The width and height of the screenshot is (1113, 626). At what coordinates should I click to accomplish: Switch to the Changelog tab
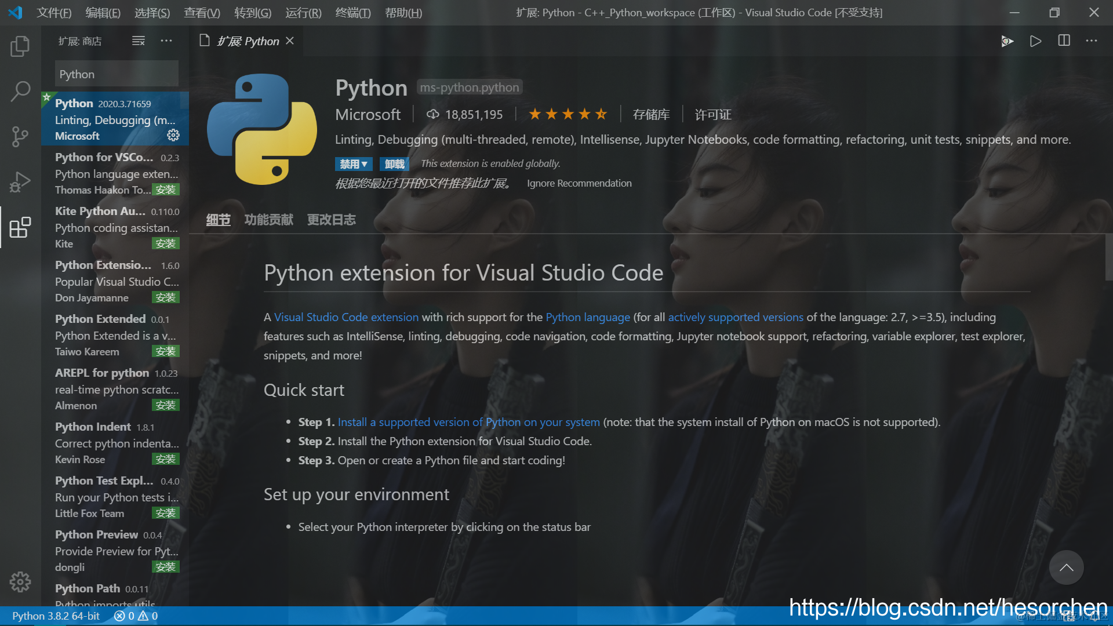(x=332, y=220)
